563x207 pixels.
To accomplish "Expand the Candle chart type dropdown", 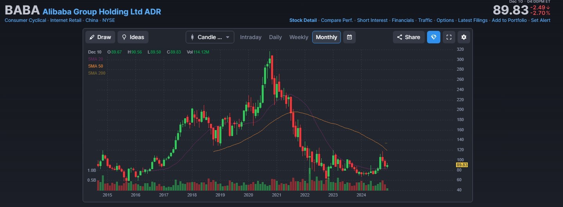I will coord(210,37).
